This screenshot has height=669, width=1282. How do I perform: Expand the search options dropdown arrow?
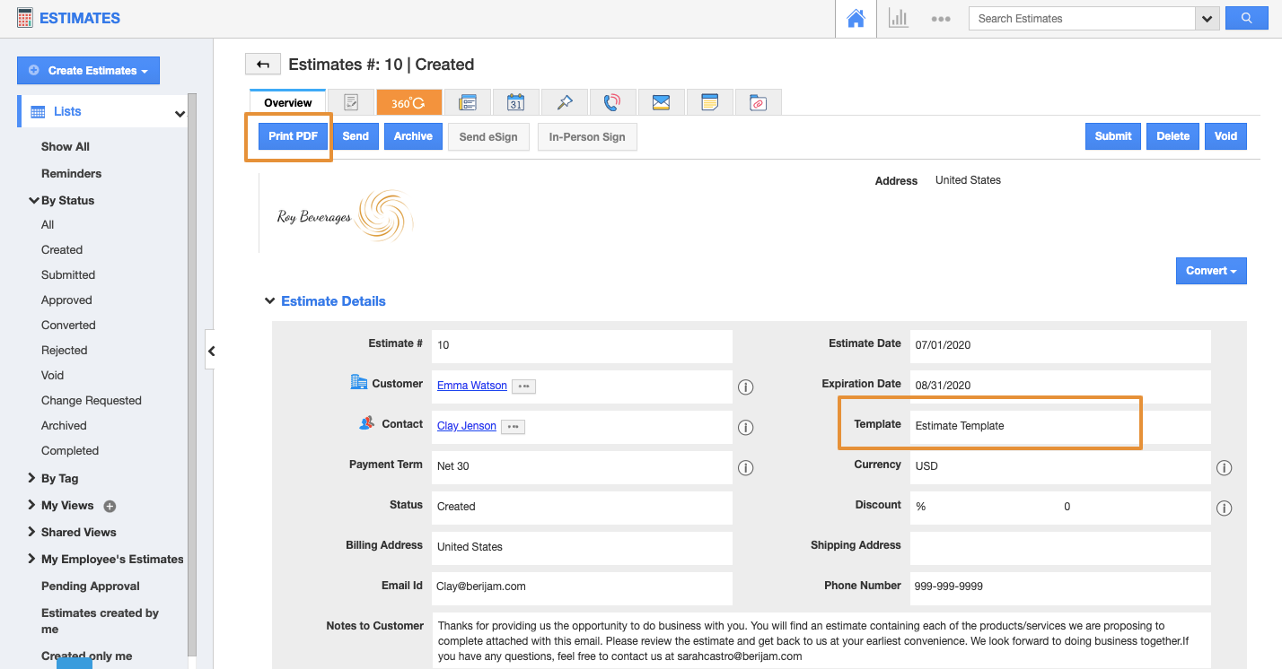pos(1207,19)
